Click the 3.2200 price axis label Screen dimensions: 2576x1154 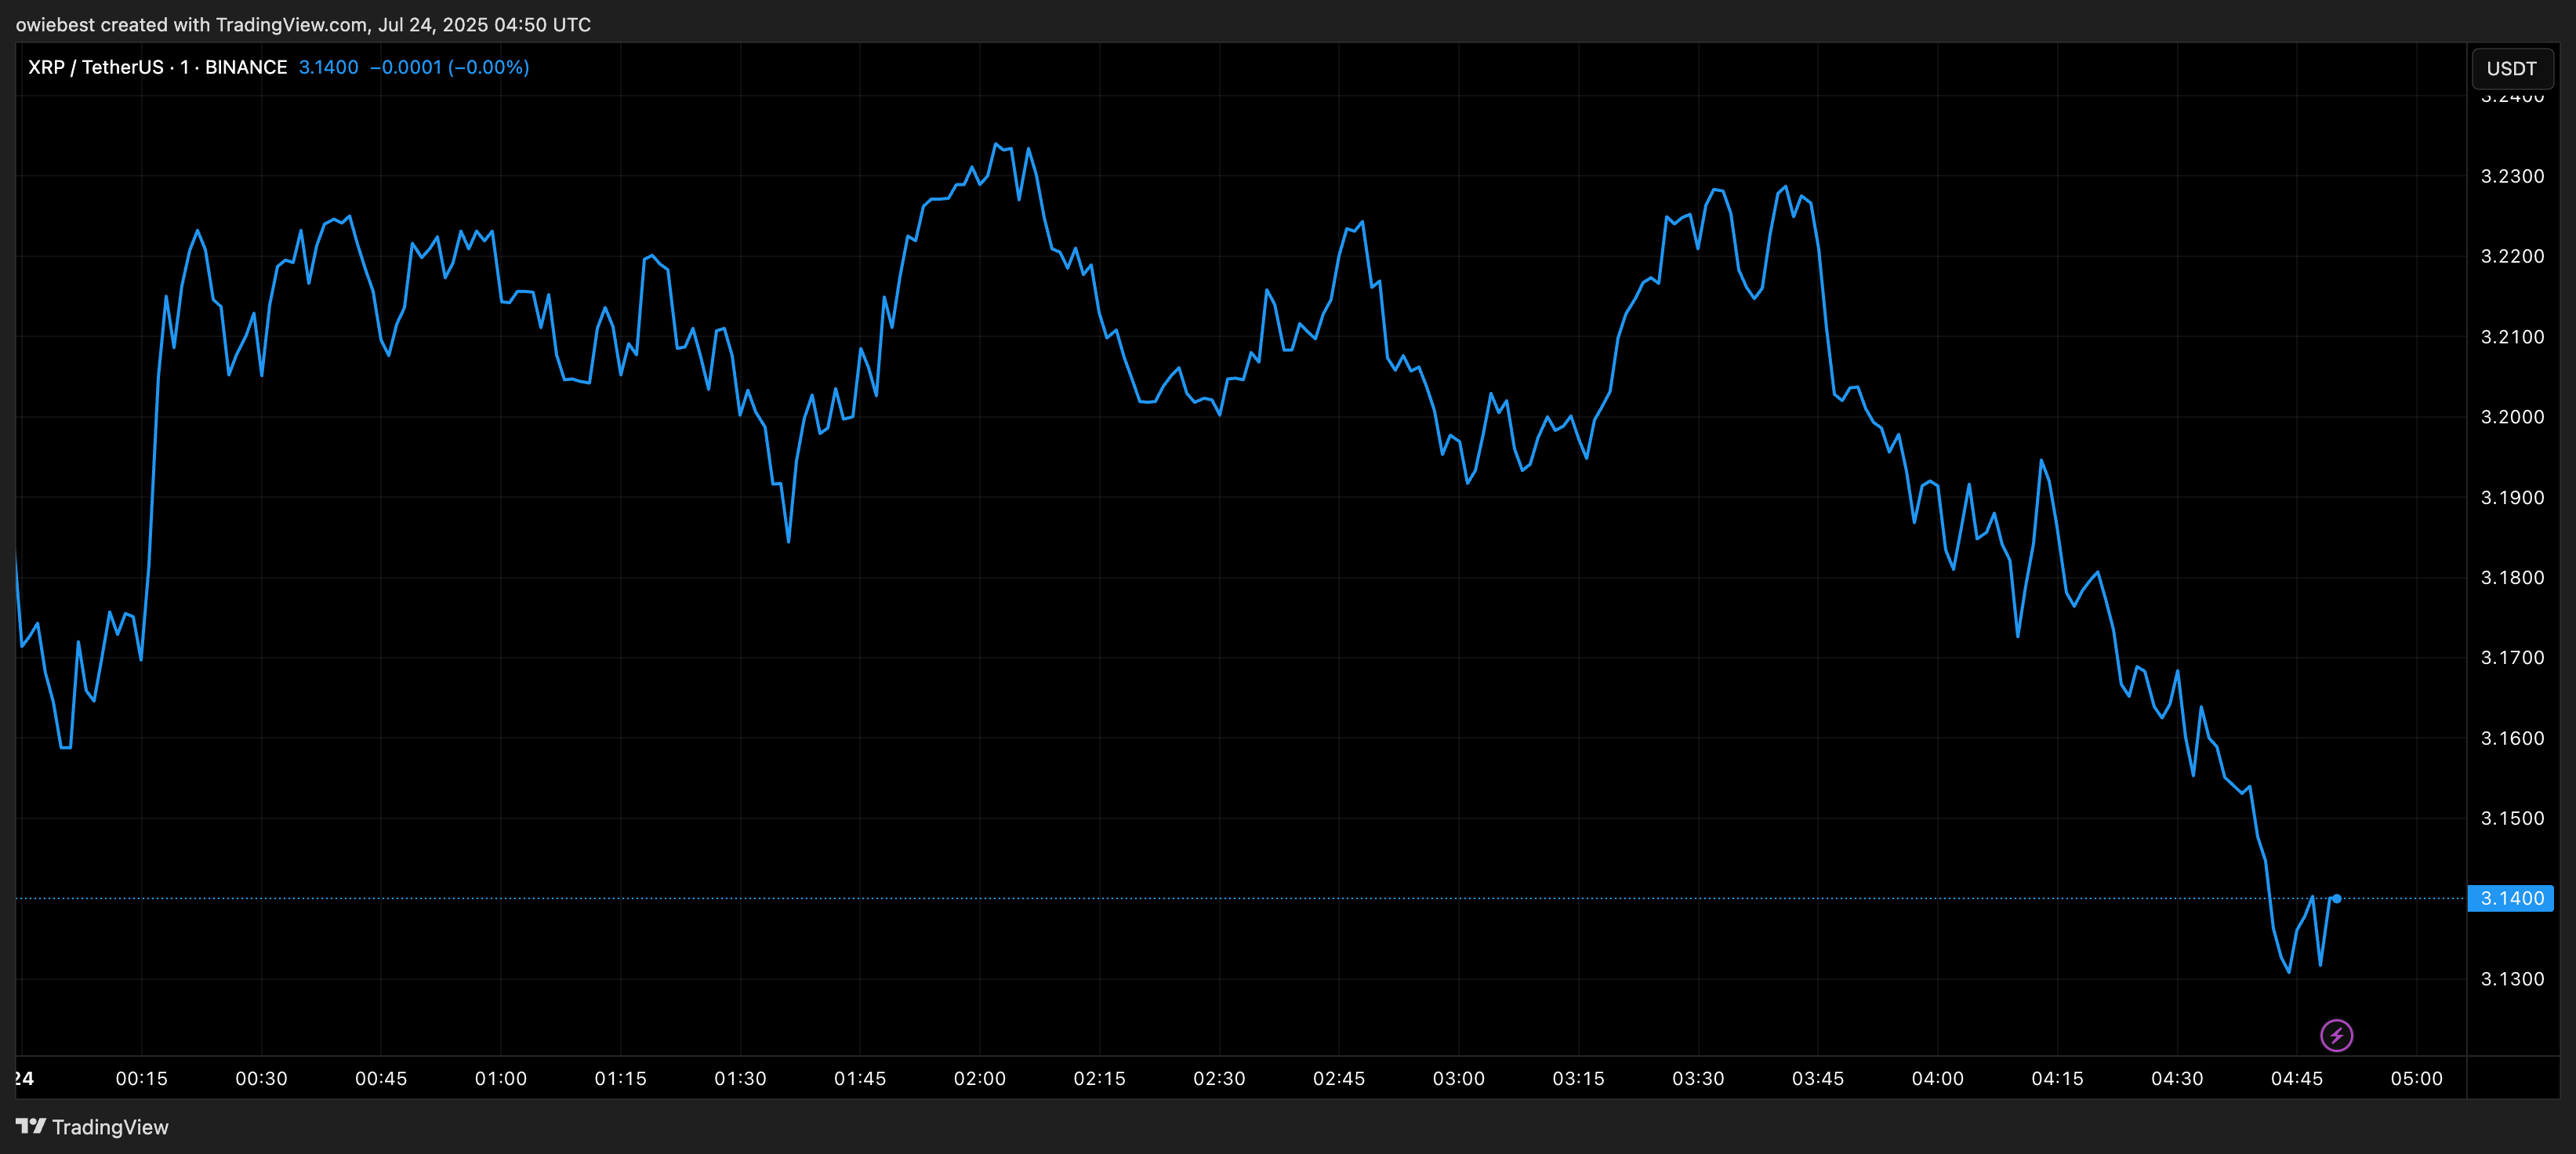click(x=2512, y=256)
